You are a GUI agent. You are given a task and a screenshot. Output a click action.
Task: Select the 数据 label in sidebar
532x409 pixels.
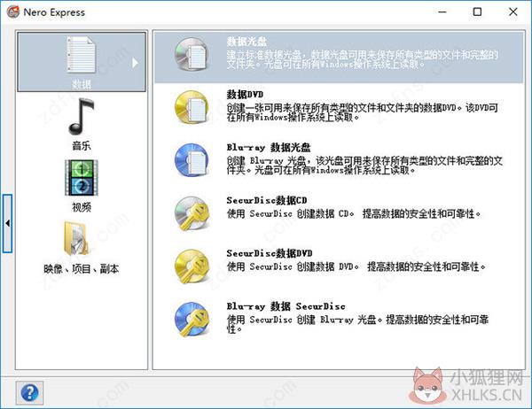tap(82, 84)
